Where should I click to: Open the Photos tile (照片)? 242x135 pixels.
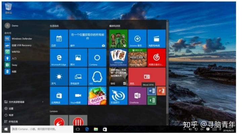78,58
